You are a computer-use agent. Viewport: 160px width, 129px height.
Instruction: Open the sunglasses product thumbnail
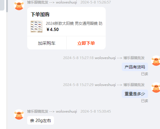click(x=36, y=27)
